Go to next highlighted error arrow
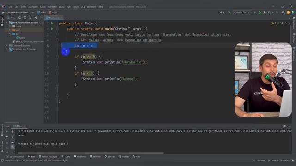Screen dimensions: 296x166 point(290,23)
